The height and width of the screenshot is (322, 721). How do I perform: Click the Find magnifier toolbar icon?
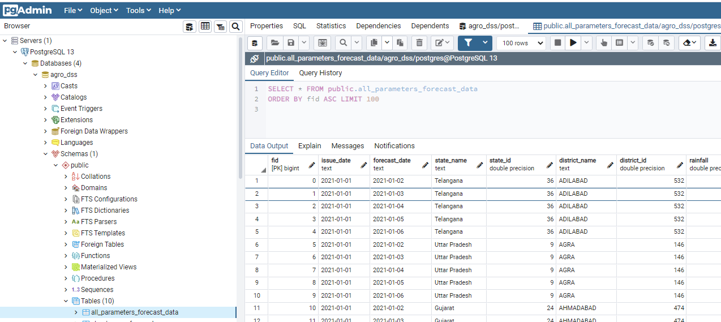pyautogui.click(x=343, y=42)
